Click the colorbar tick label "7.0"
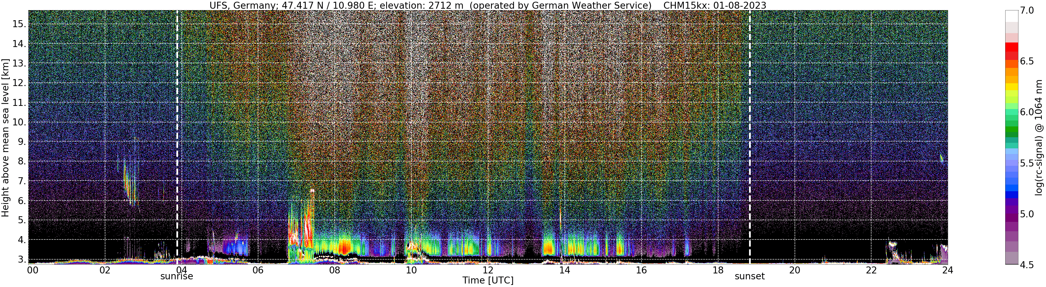 click(1027, 10)
